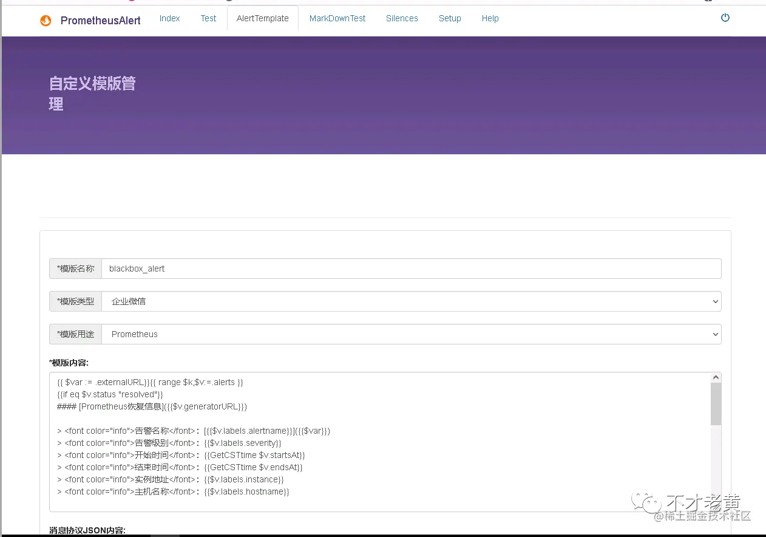Click the PrometheusAlert flame logo icon
The width and height of the screenshot is (766, 537).
[46, 21]
